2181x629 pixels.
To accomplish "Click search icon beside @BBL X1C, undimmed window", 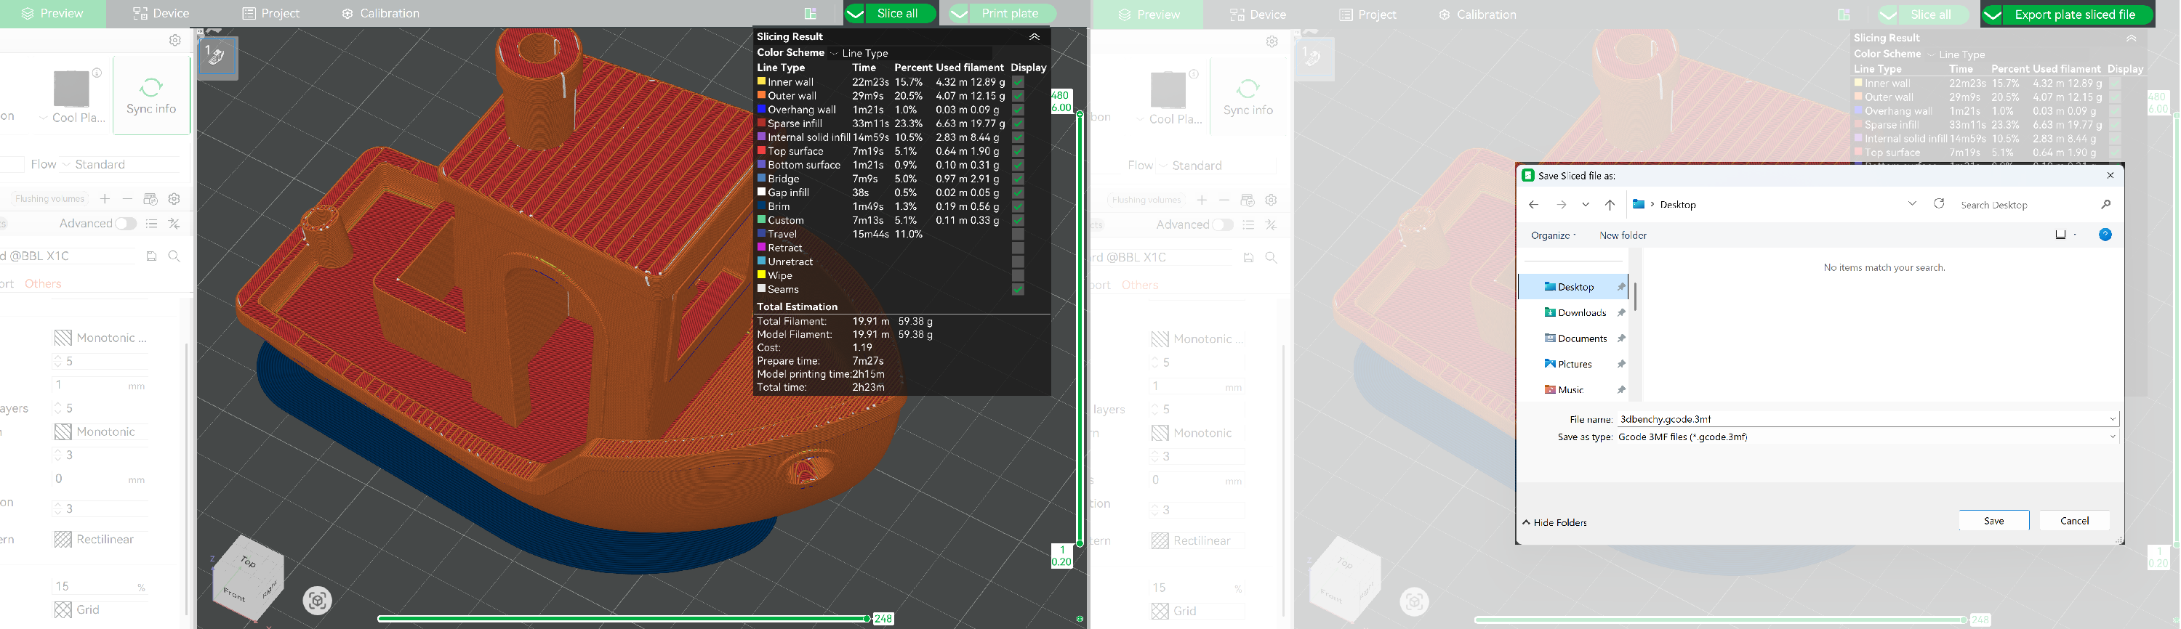I will tap(174, 256).
